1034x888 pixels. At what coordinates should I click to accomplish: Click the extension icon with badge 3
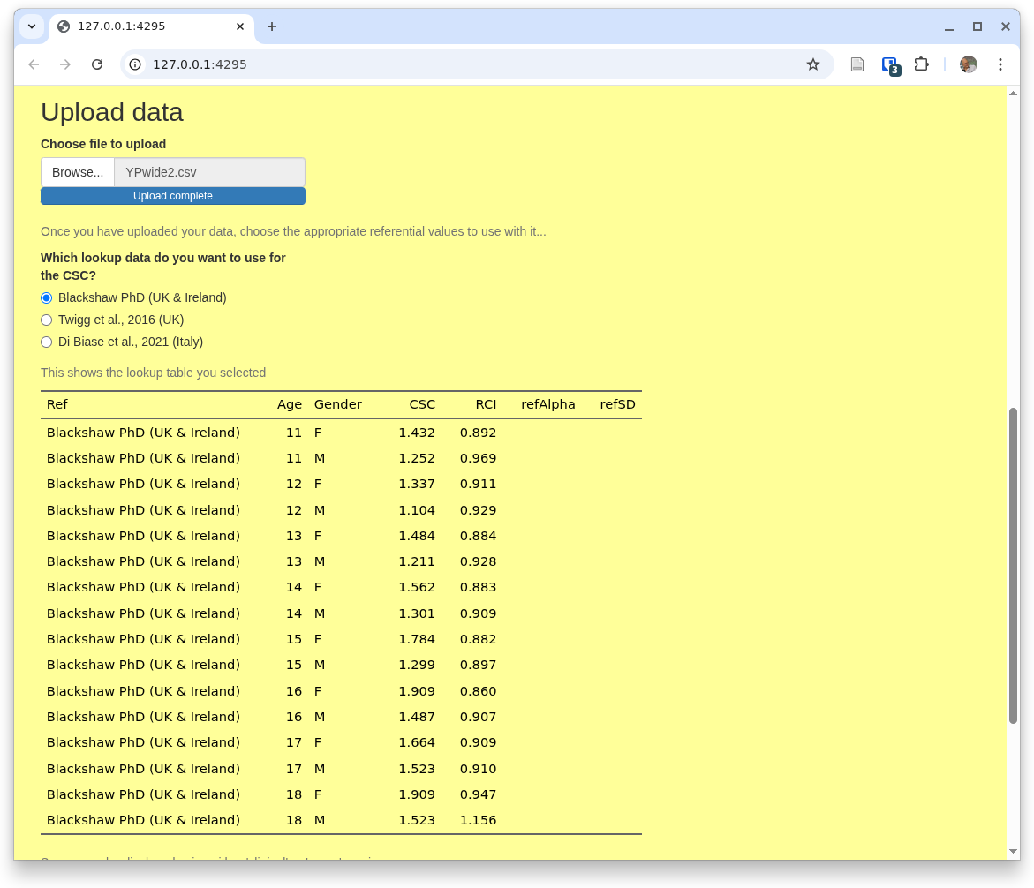pyautogui.click(x=890, y=64)
